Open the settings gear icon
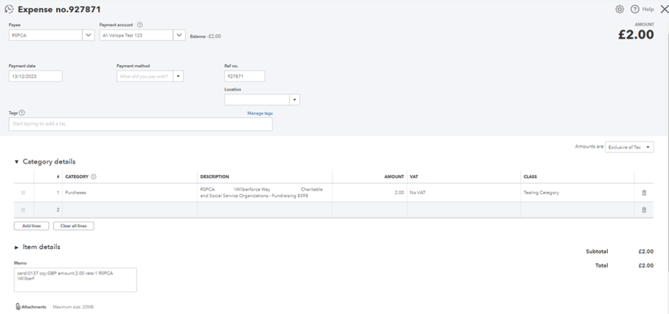 tap(619, 9)
